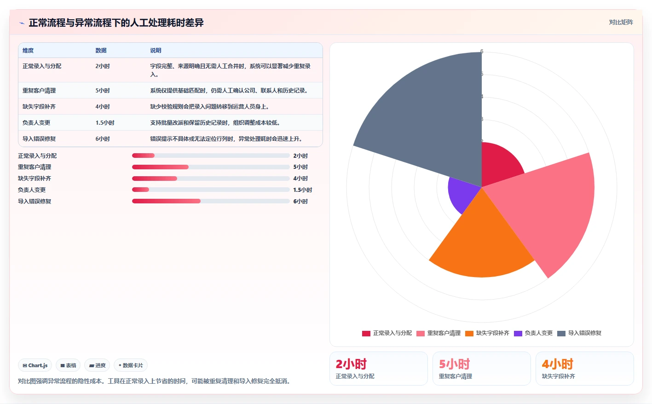
Task: Click description starting with 字段完整
Action: pos(231,70)
